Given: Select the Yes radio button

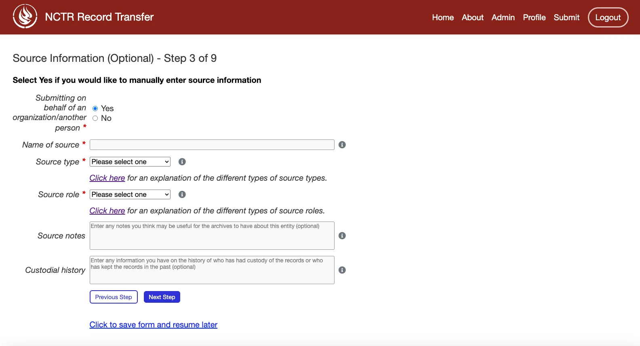Looking at the screenshot, I should pos(95,108).
